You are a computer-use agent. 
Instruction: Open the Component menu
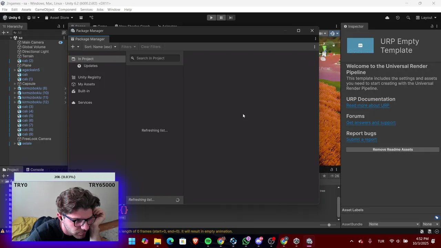[67, 10]
